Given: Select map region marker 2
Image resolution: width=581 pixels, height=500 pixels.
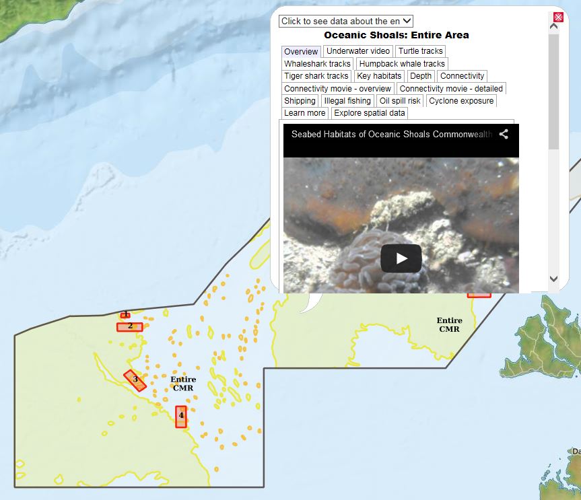Looking at the screenshot, I should click(130, 326).
